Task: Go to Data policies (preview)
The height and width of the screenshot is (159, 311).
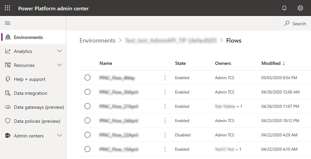Action: tap(37, 121)
